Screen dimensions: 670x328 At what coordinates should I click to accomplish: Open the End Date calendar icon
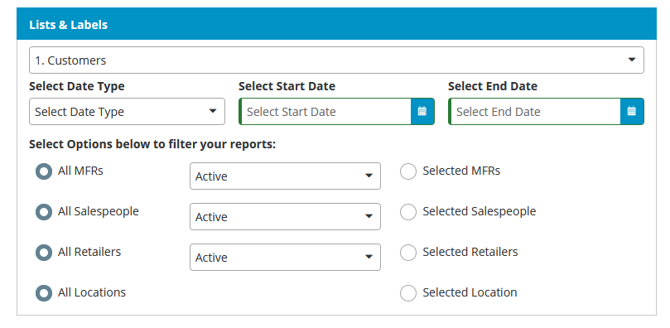tap(632, 112)
